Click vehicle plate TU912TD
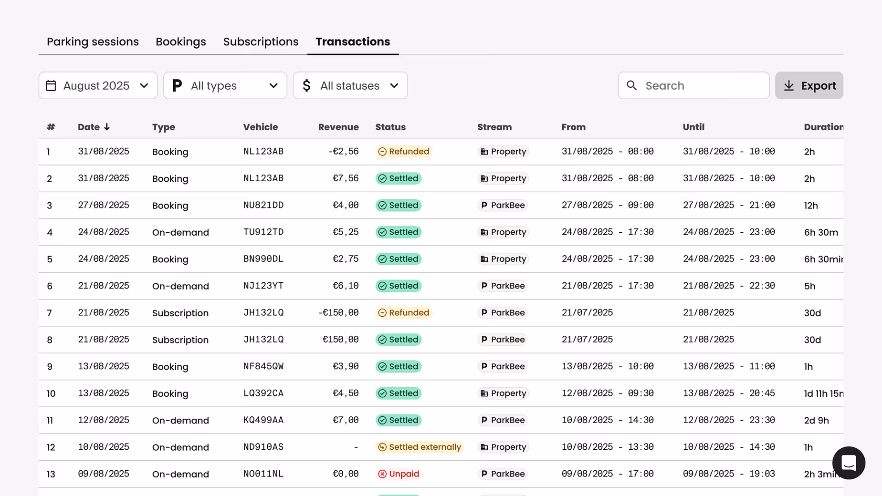882x496 pixels. [x=263, y=232]
